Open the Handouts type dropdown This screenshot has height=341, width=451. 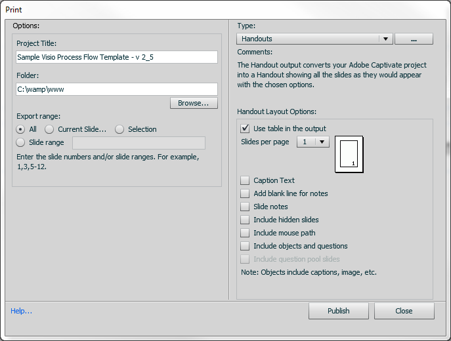tap(314, 39)
